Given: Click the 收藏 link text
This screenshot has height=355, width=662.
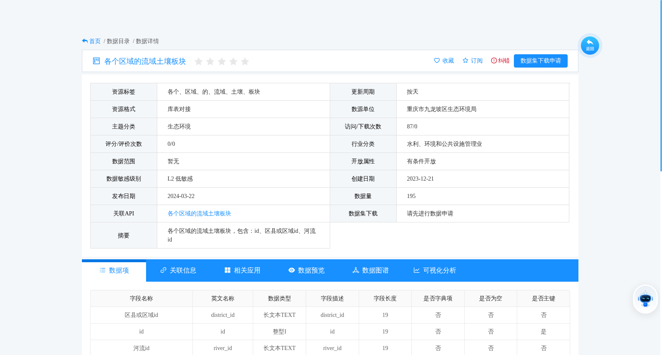Looking at the screenshot, I should (448, 60).
